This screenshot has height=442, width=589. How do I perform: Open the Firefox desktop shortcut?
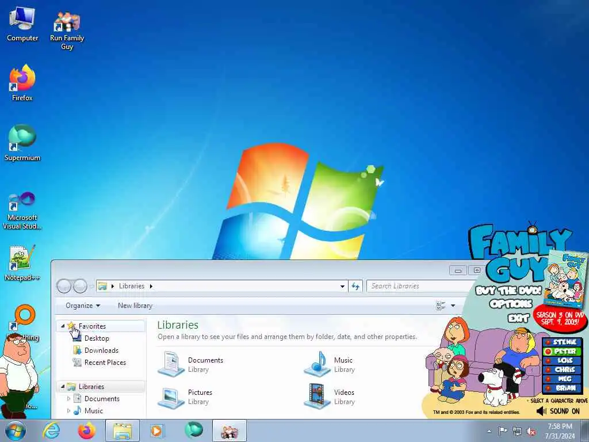coord(22,83)
